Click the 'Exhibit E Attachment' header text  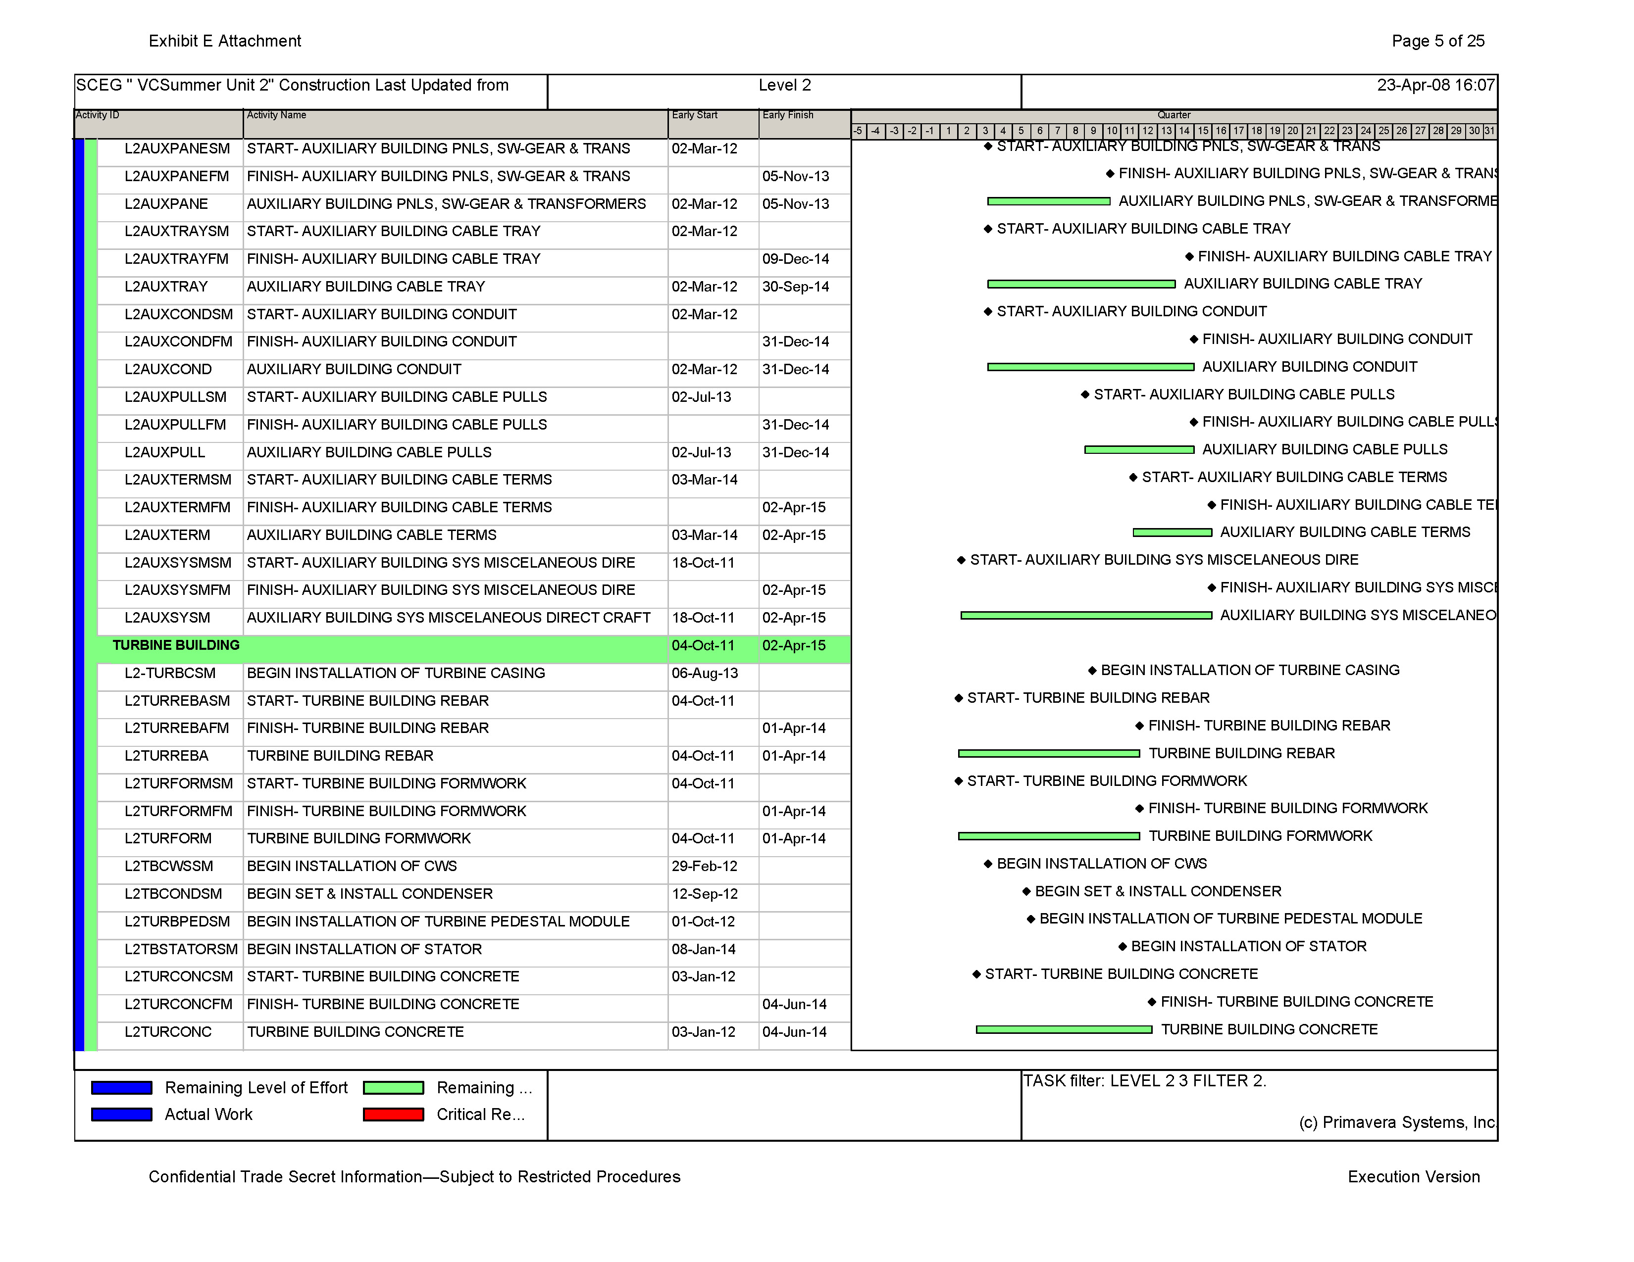(225, 41)
